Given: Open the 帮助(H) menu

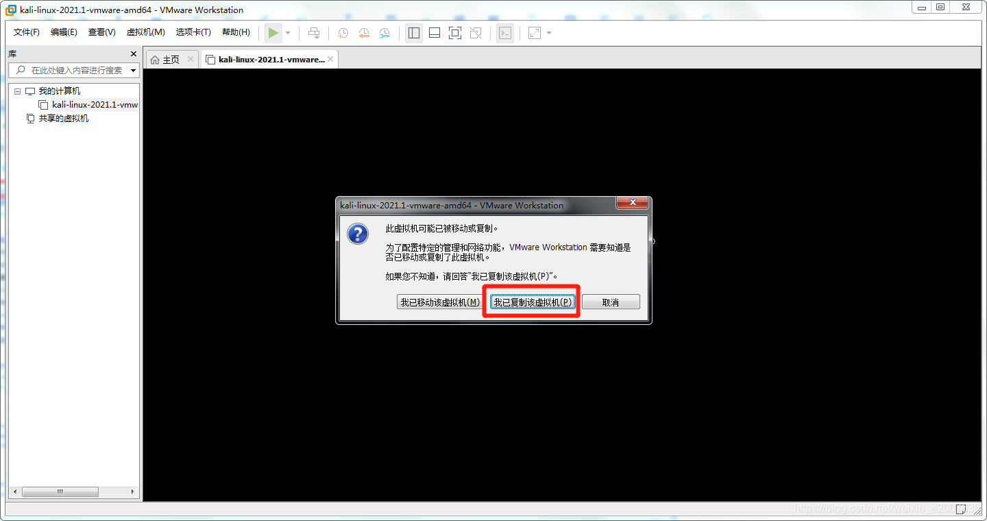Looking at the screenshot, I should (236, 32).
